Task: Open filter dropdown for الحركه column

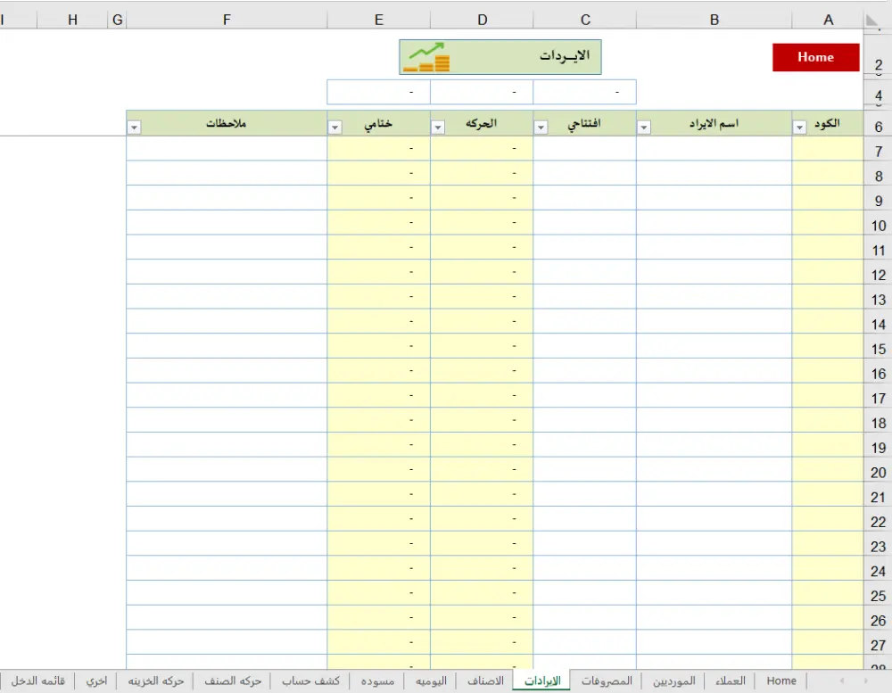Action: click(x=437, y=128)
